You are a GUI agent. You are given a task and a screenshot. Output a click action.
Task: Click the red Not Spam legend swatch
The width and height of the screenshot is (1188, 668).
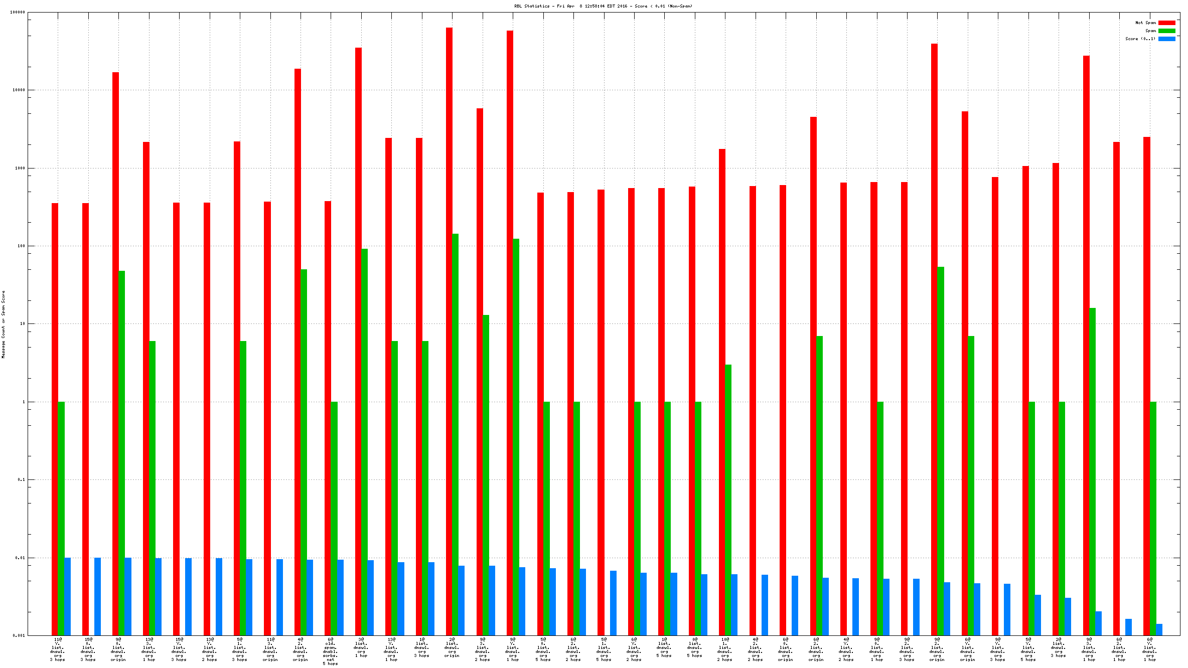click(1166, 23)
